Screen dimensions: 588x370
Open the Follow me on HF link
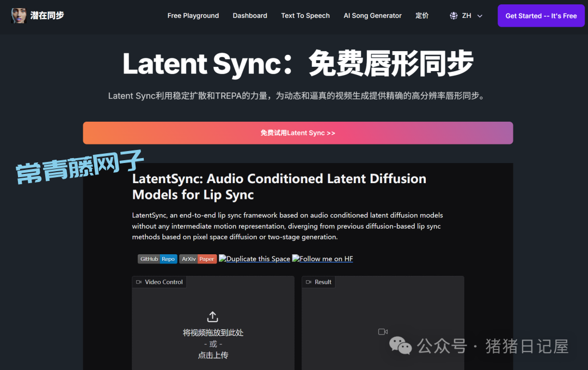(x=322, y=259)
